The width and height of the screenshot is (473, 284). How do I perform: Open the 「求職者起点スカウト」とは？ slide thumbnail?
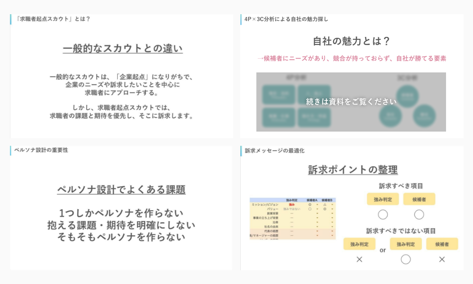tap(121, 76)
